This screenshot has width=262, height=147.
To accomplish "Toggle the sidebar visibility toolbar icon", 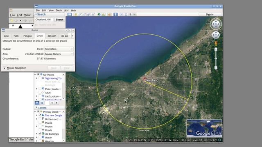I will (x=70, y=15).
